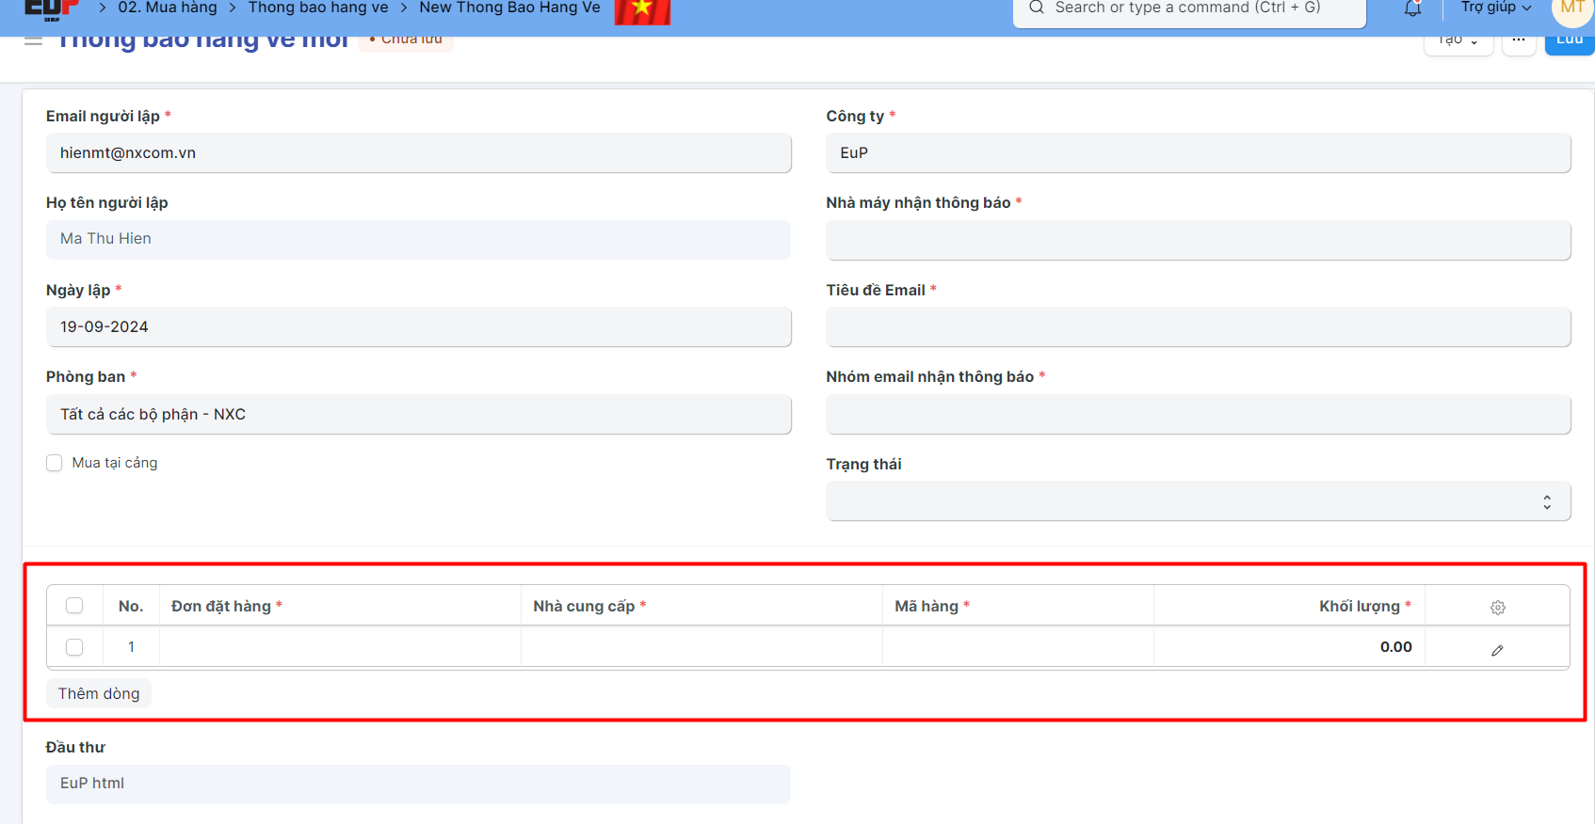Toggle the sidebar hamburger menu
Screen dimensions: 1595x824
pyautogui.click(x=33, y=40)
